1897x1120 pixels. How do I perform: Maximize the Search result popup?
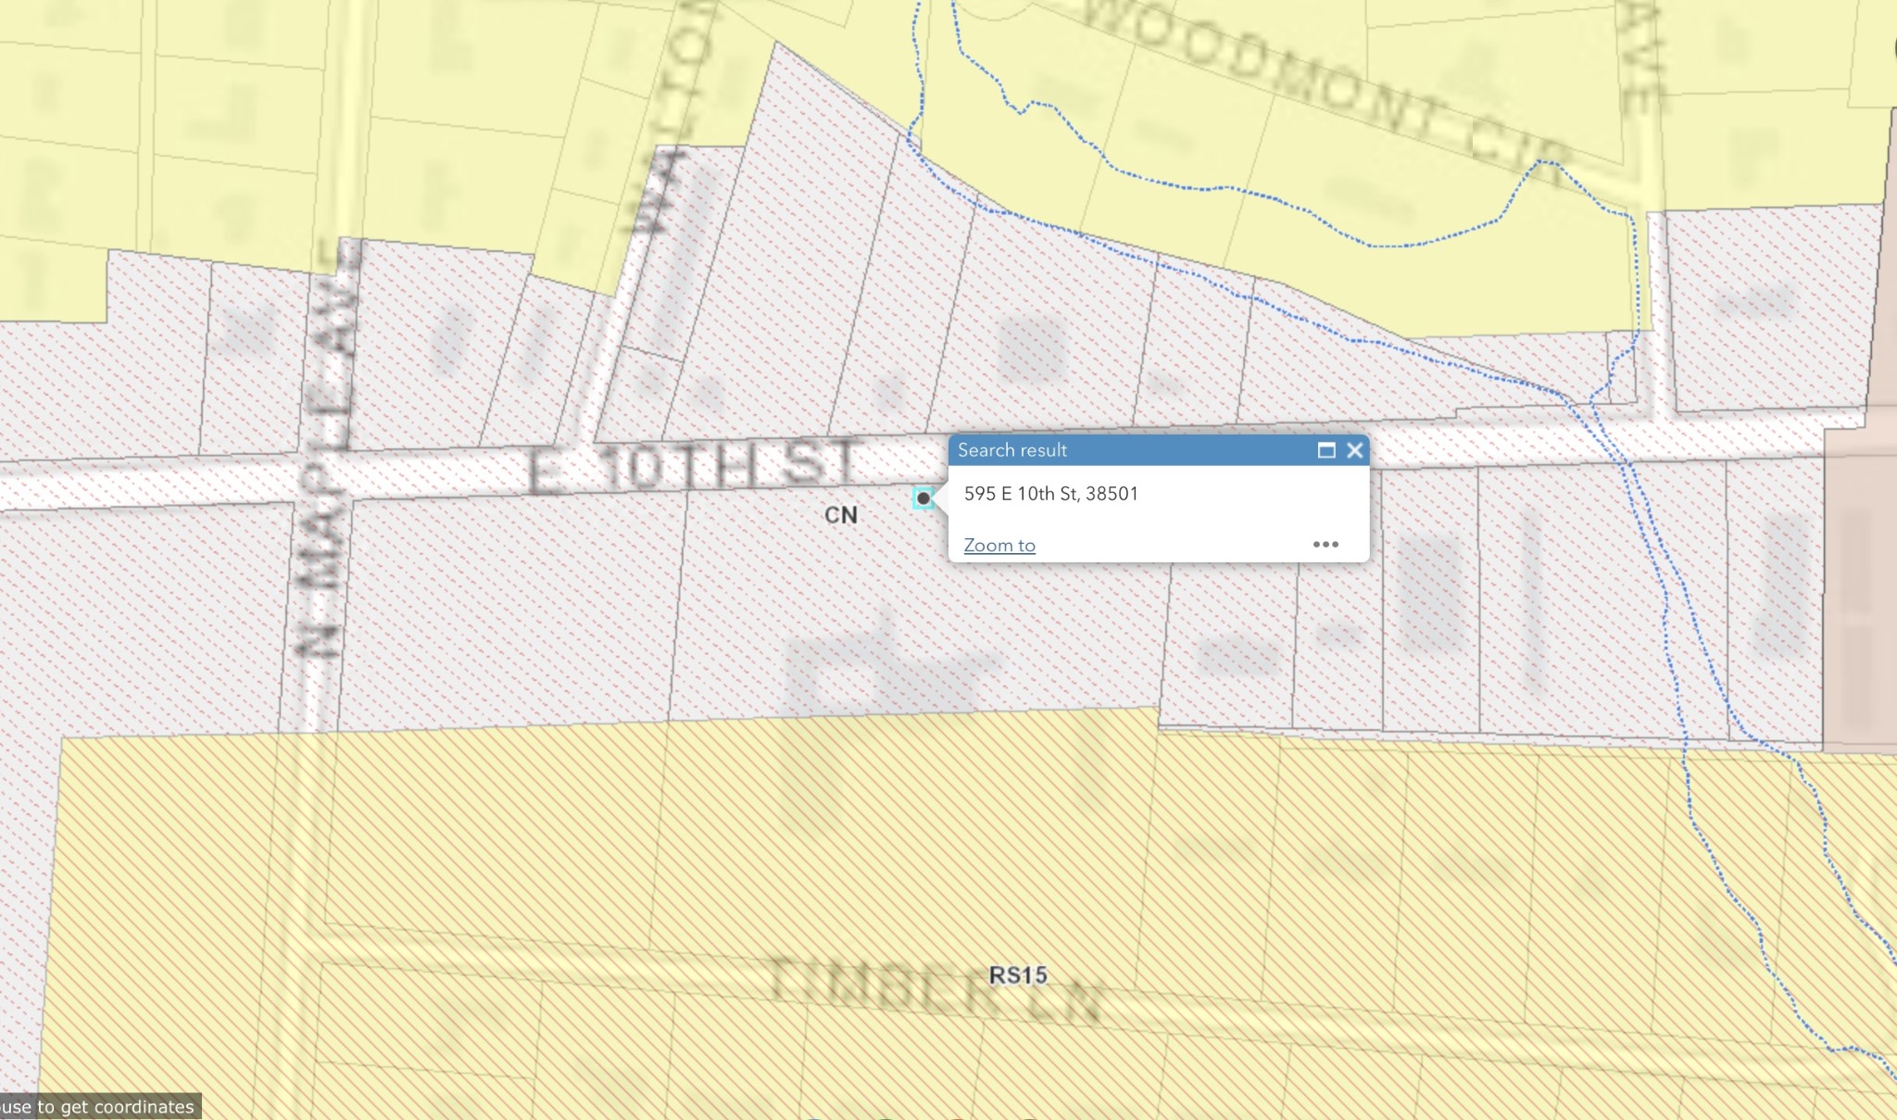point(1326,450)
